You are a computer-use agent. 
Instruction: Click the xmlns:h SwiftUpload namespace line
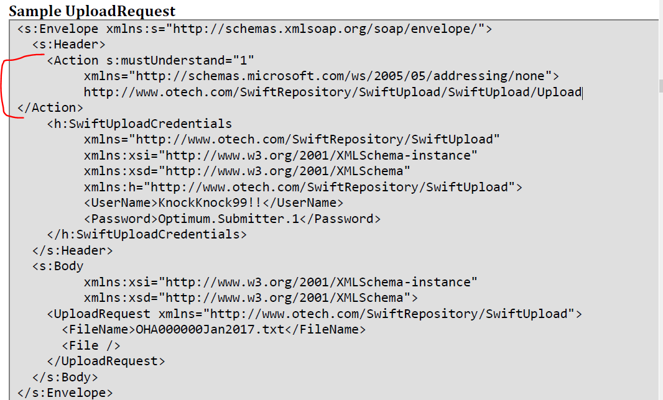tap(303, 187)
